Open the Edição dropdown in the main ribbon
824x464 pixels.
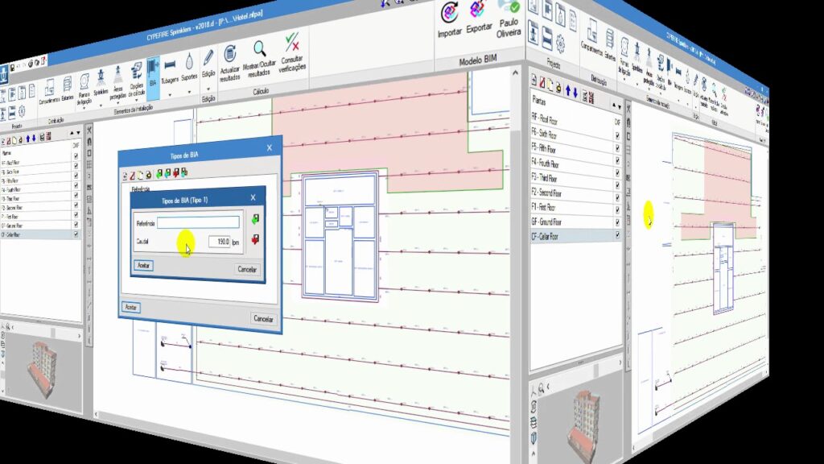[x=208, y=89]
